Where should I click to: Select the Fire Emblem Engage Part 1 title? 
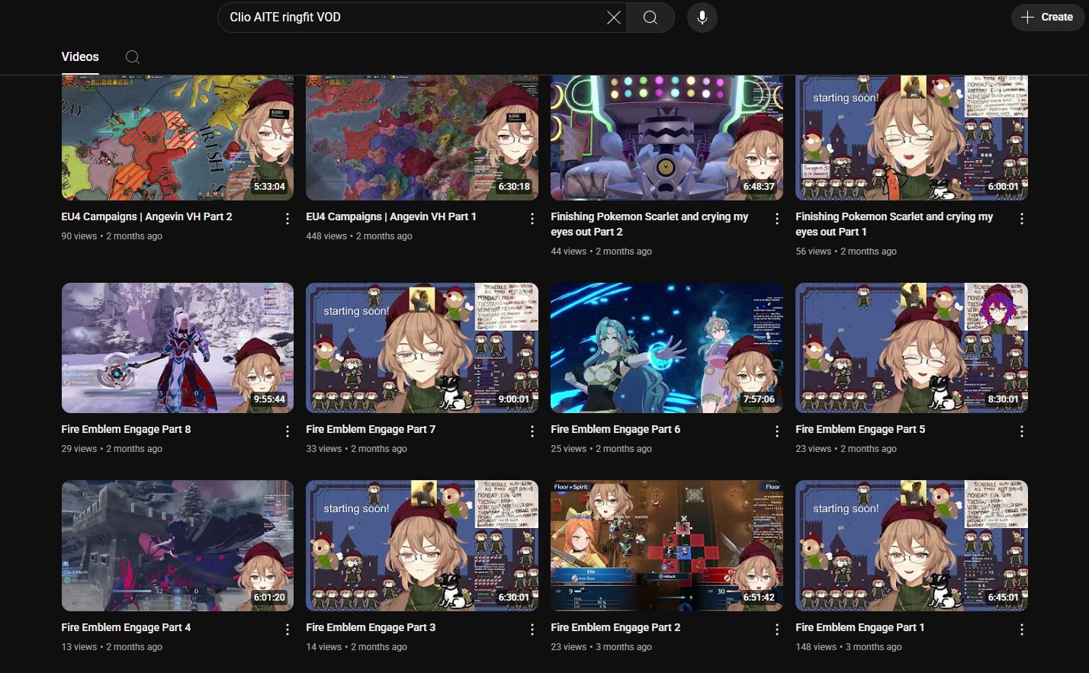860,627
